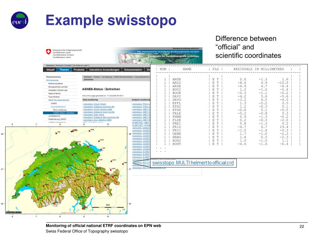
Task: Click 'Swiss Federal Office of Topography swisstopo' footer
Action: click(x=87, y=231)
